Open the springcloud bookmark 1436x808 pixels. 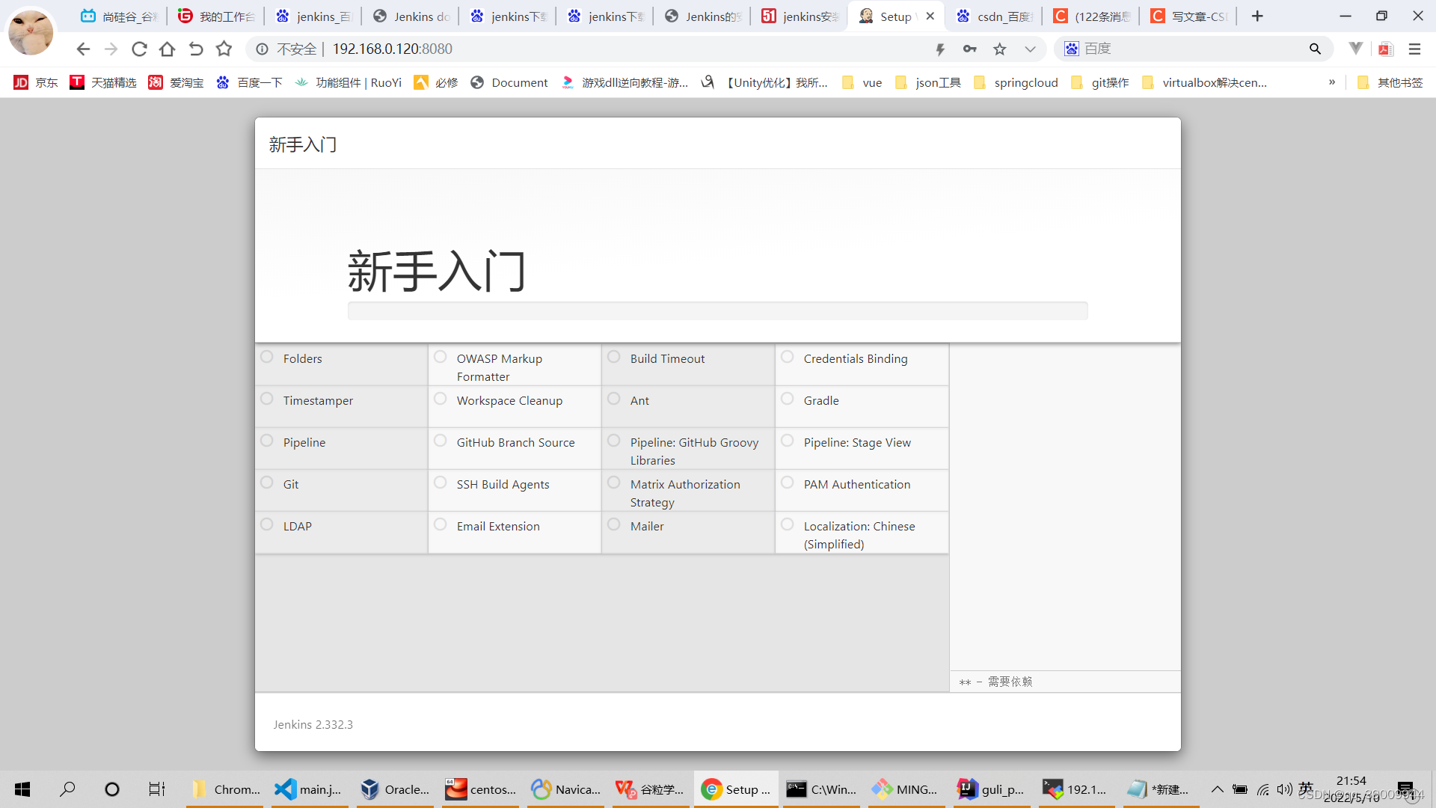pos(1025,82)
